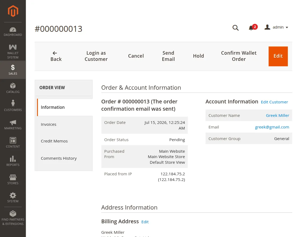Image resolution: width=301 pixels, height=237 pixels.
Task: Click the Account Information heading
Action: click(x=232, y=102)
